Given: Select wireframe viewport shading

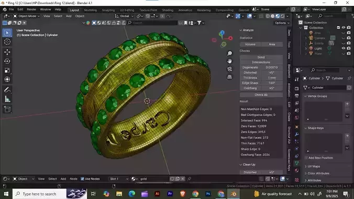Looking at the screenshot, I should tap(268, 16).
